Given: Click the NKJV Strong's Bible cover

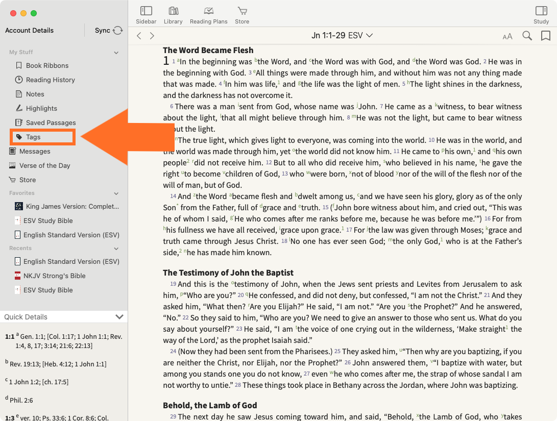Looking at the screenshot, I should tap(17, 276).
